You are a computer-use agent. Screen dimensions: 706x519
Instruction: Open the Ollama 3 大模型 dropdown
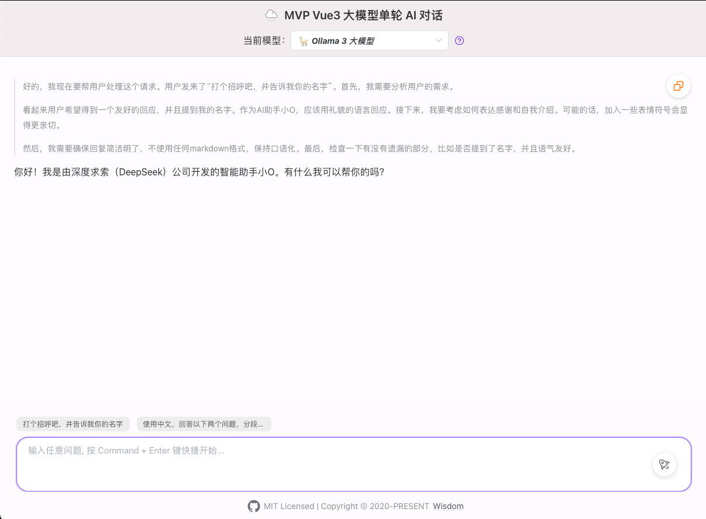369,41
